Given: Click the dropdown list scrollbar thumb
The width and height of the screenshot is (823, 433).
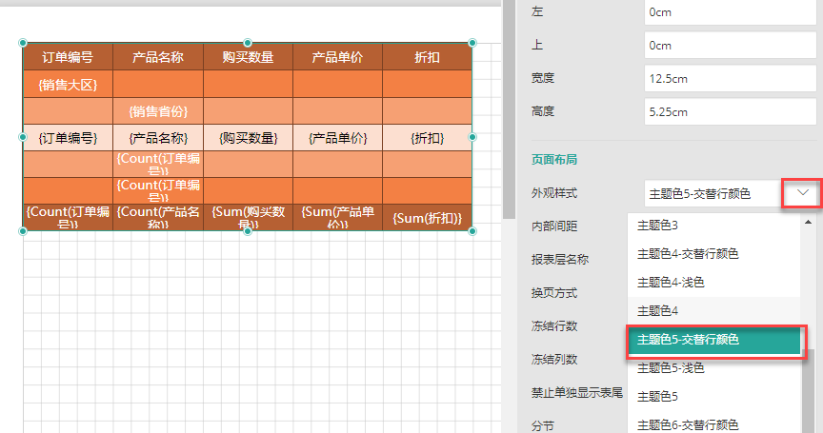Looking at the screenshot, I should [x=808, y=390].
